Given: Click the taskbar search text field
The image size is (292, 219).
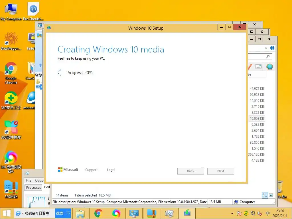Looking at the screenshot, I should coord(37,213).
